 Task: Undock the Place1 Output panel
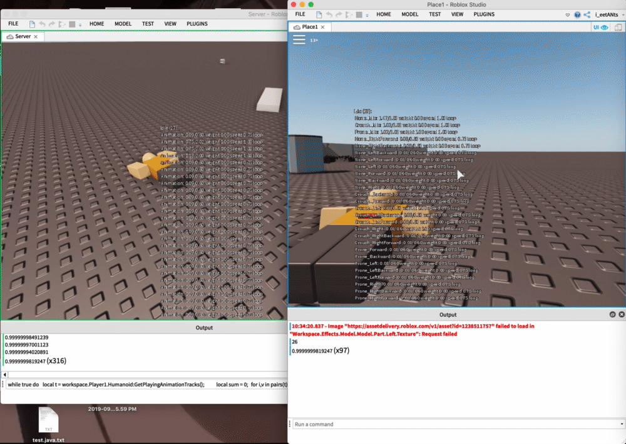612,315
